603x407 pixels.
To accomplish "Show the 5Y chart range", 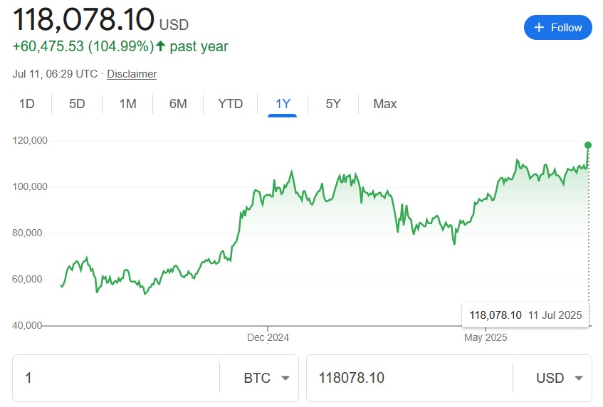I will [333, 104].
